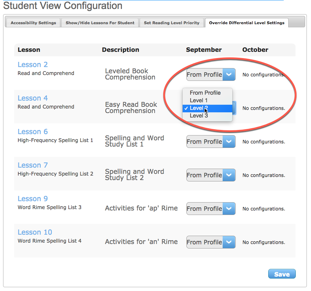Expand Lesson 10 September level dropdown
This screenshot has height=291, width=311.
[x=211, y=242]
